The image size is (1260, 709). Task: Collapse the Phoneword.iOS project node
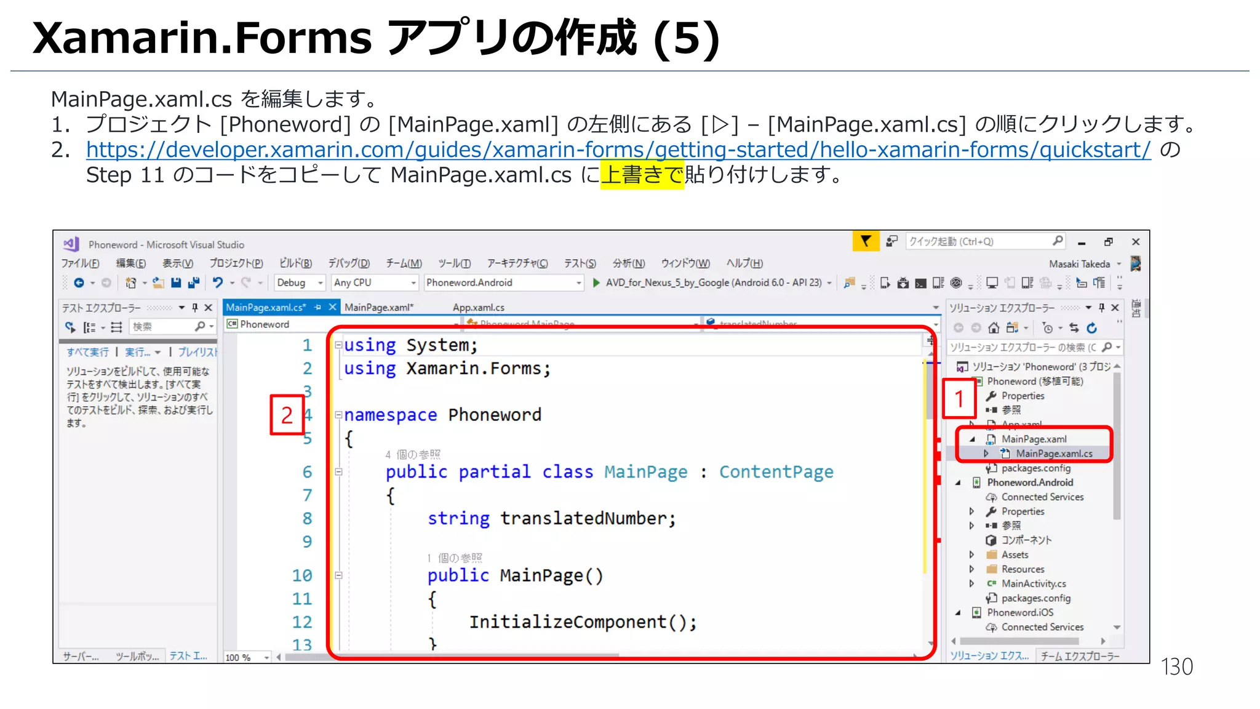tap(958, 613)
